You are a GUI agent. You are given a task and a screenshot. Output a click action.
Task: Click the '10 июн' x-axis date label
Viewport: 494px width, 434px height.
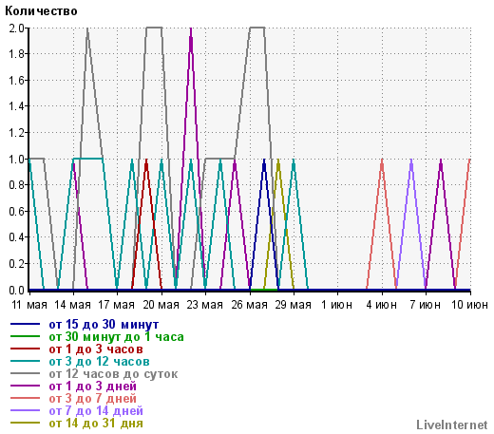[x=469, y=305]
